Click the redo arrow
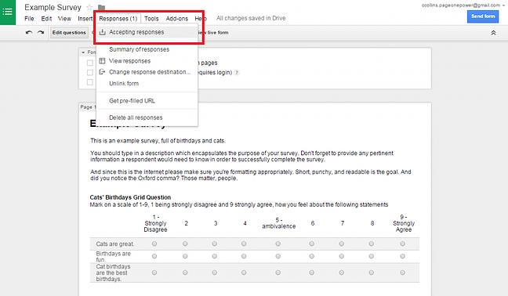 tap(41, 32)
